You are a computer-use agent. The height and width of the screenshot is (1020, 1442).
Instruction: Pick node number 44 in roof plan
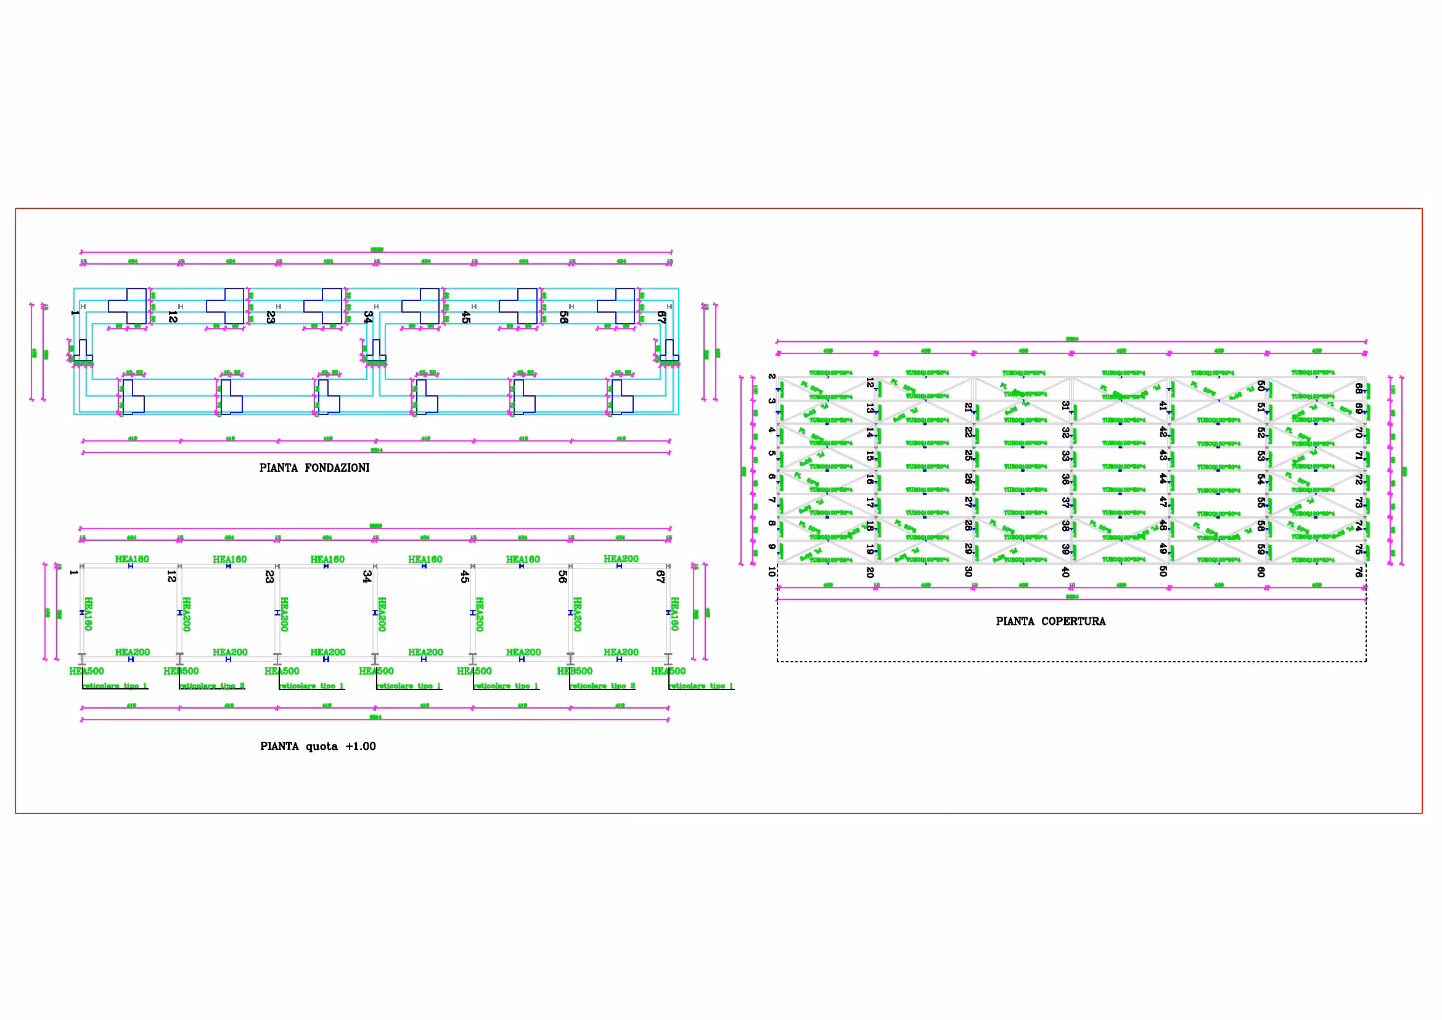click(x=1163, y=479)
